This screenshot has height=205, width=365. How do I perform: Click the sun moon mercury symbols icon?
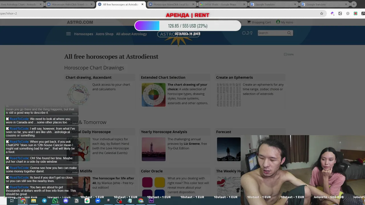click(247, 33)
